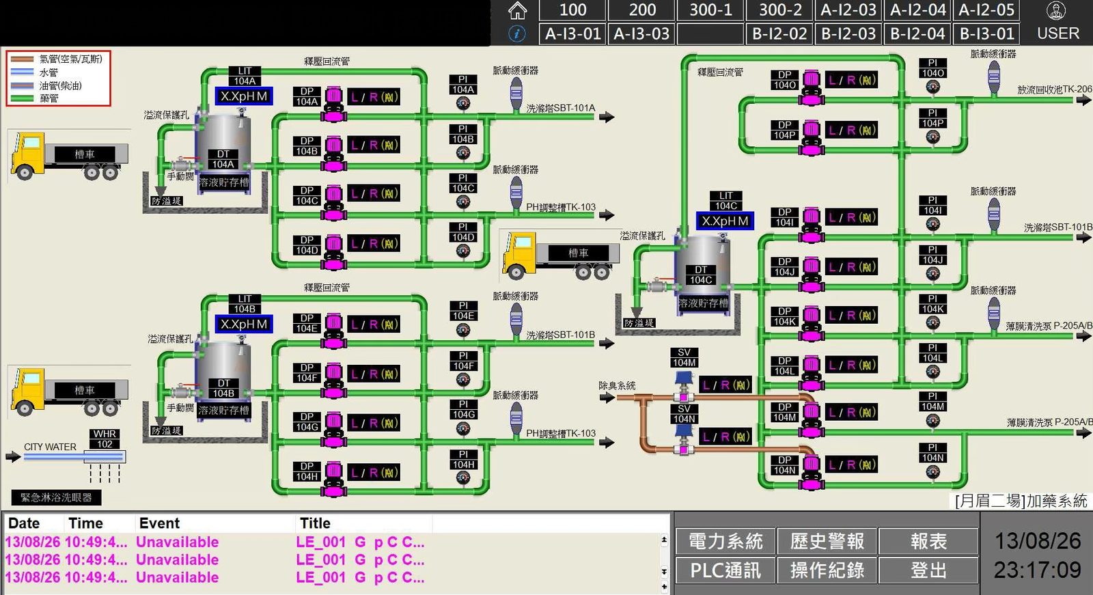
Task: Select dosing pump DP 104C icon
Action: pyautogui.click(x=334, y=202)
